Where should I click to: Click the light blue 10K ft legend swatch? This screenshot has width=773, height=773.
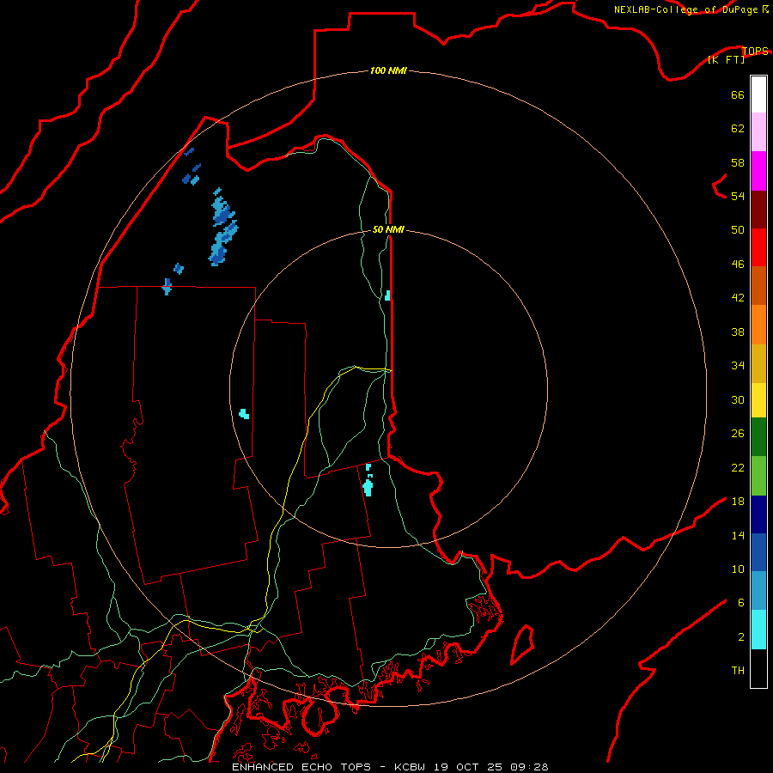758,591
